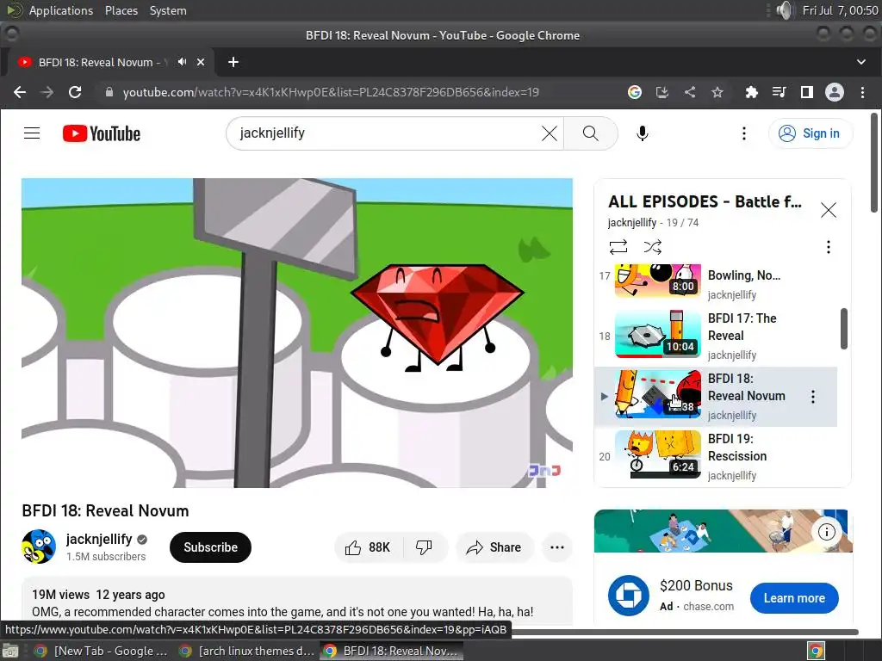The image size is (882, 661).
Task: Play Bowling, No... episode 17 thumbnail
Action: [657, 280]
